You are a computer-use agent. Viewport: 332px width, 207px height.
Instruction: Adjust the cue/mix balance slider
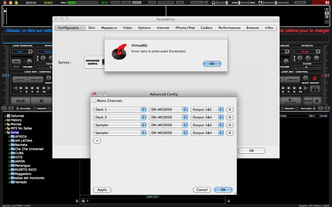[x=244, y=2]
